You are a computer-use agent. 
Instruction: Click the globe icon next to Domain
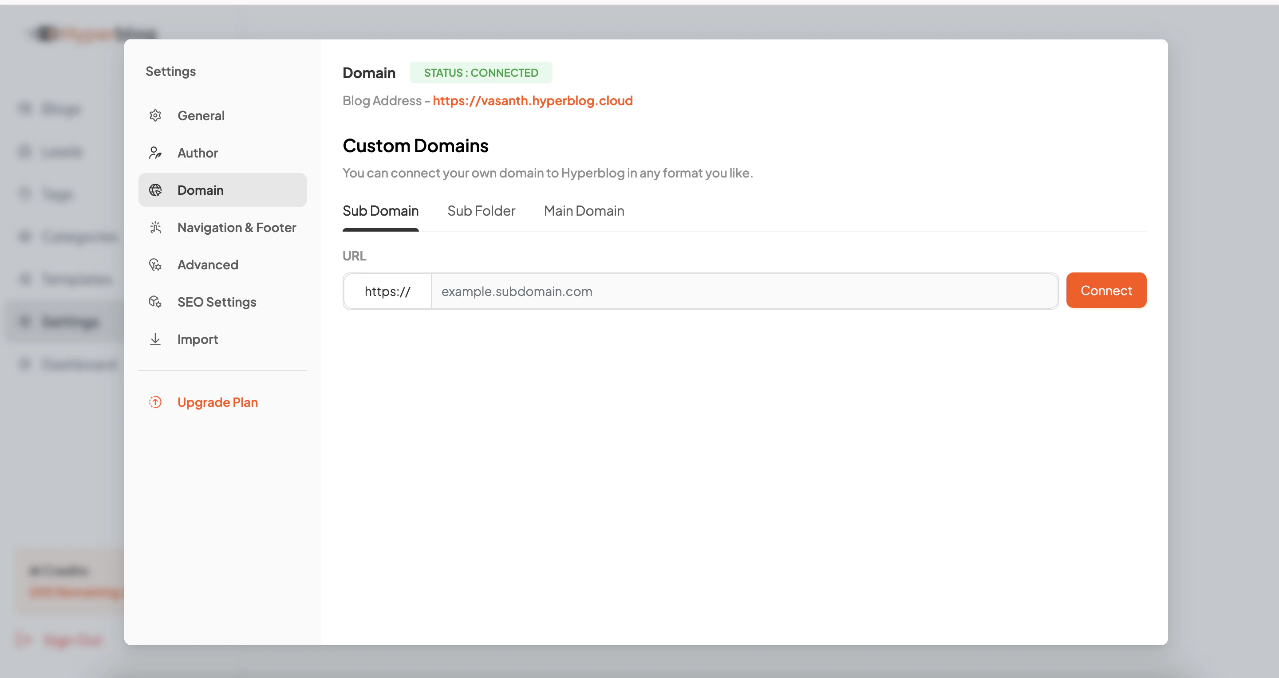coord(155,189)
